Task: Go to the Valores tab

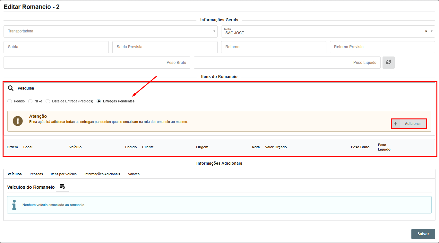Action: click(x=133, y=174)
